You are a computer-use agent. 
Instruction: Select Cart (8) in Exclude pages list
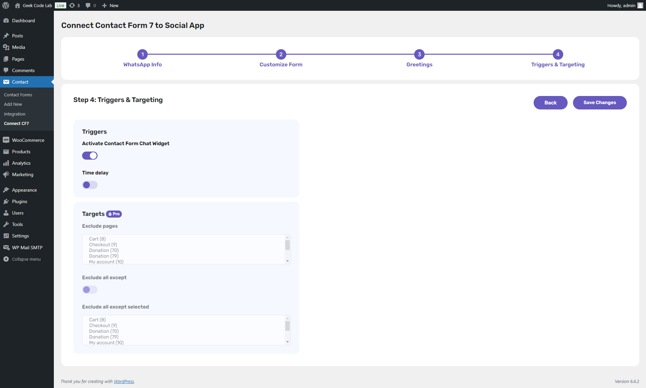97,239
